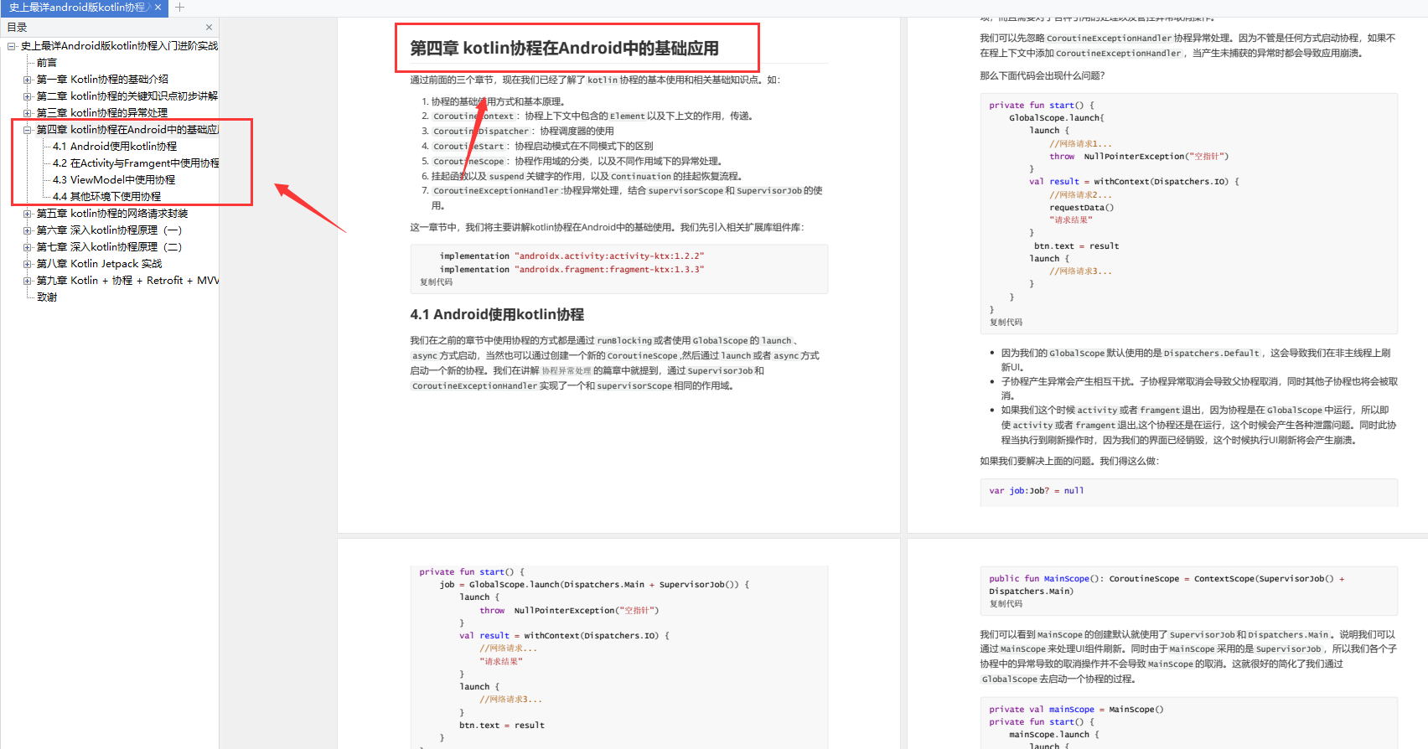Expand 第六章 深入kotlin协程原理（一）
Image resolution: width=1428 pixels, height=749 pixels.
27,230
